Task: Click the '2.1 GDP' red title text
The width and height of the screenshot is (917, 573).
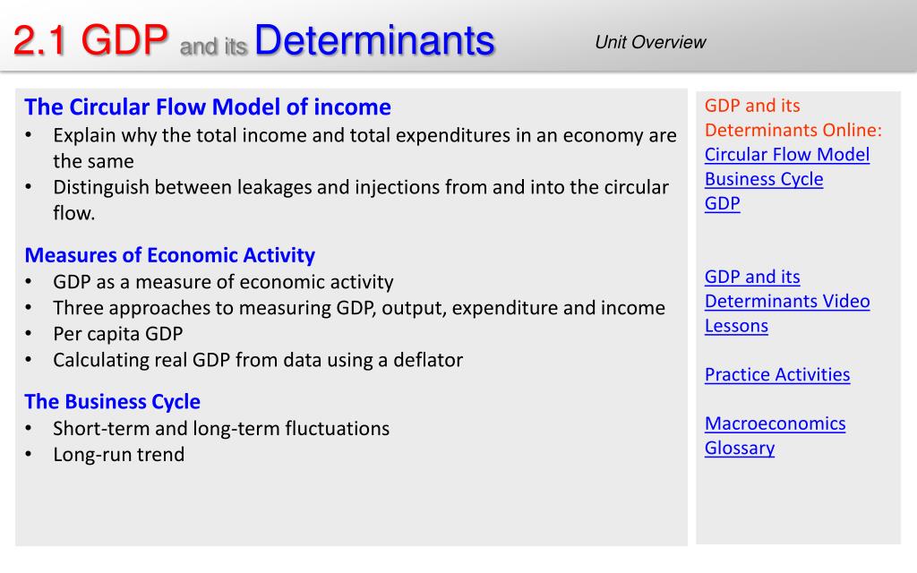Action: (90, 40)
